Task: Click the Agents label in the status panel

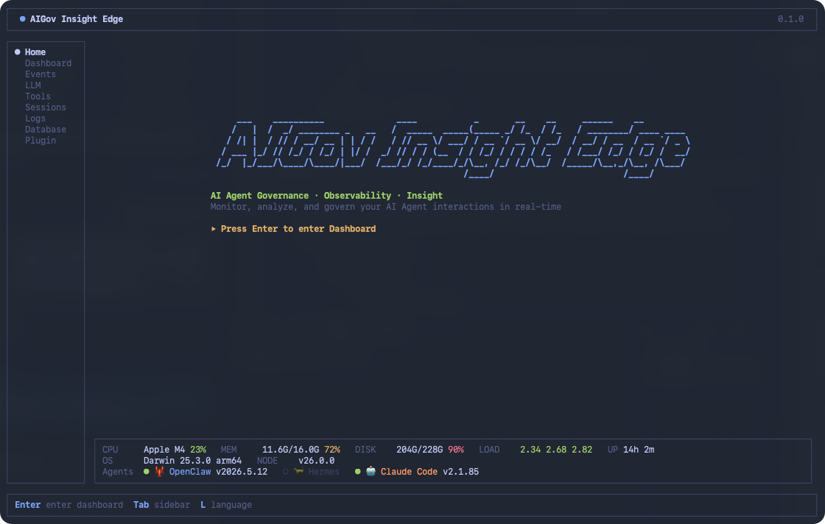Action: tap(117, 472)
